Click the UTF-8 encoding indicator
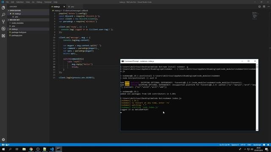 click(x=243, y=145)
